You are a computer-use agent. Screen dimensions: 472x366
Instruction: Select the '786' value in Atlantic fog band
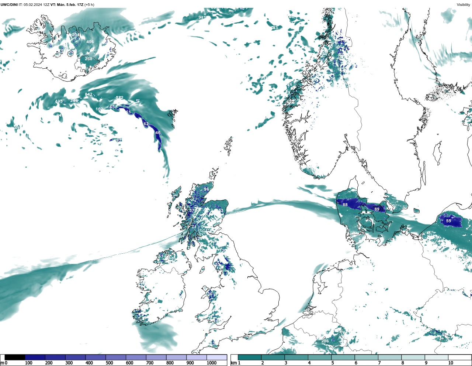click(74, 100)
